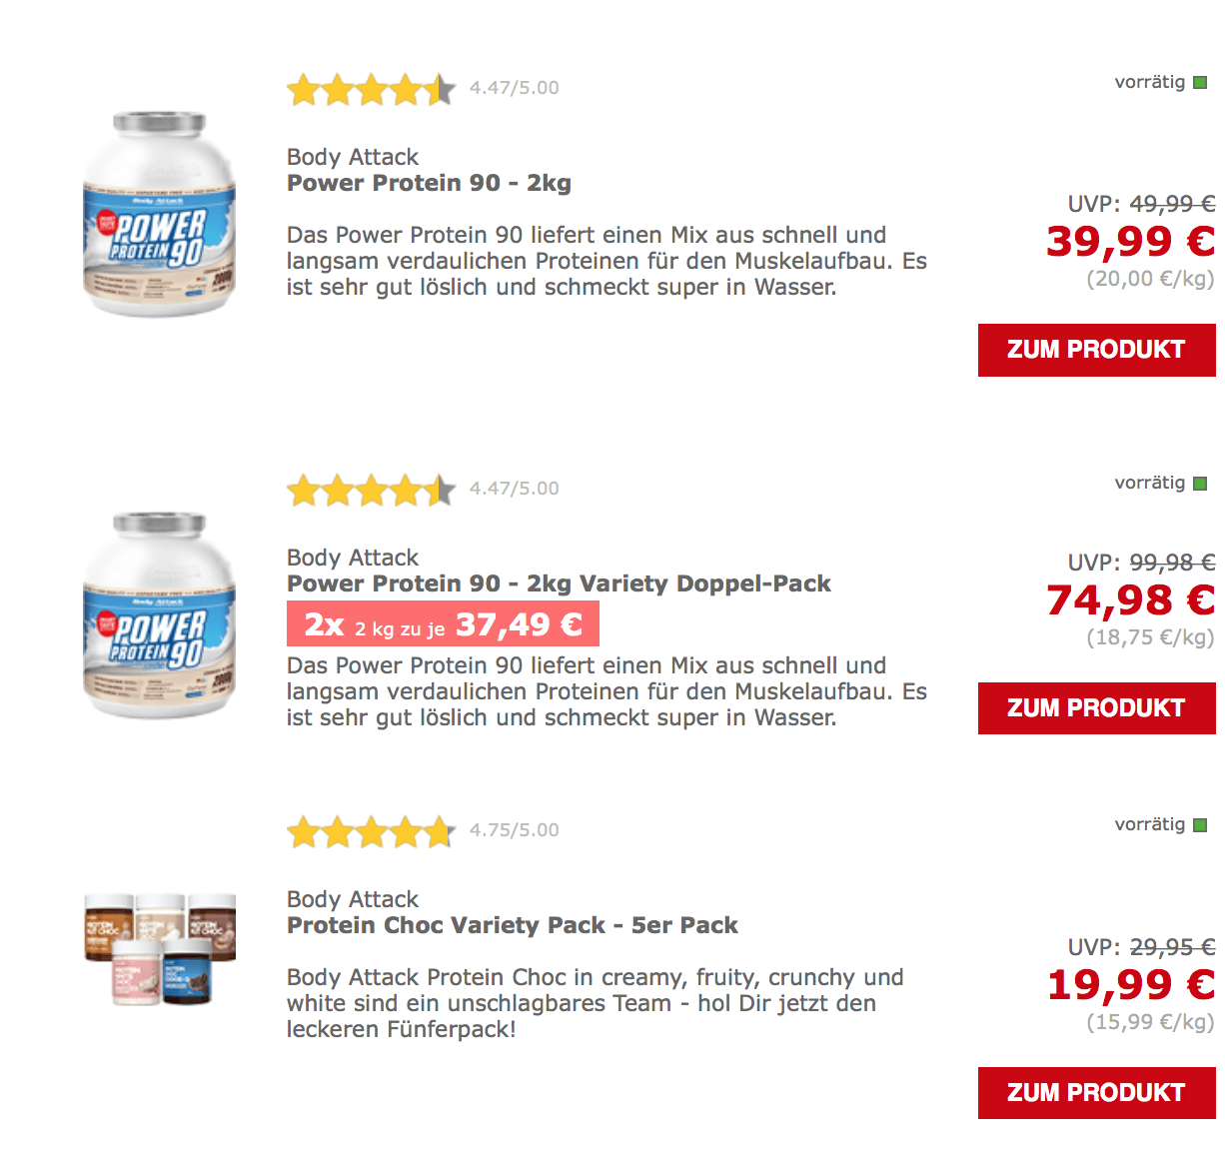Click the Protein Choc five-star rating

pyautogui.click(x=371, y=832)
